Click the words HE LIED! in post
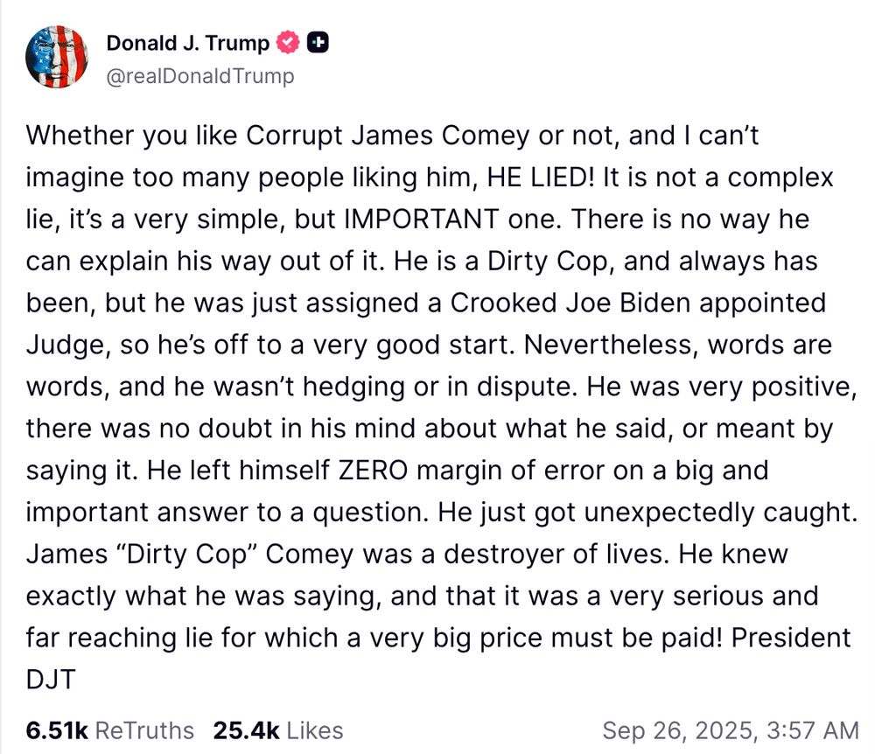The image size is (875, 754). (x=541, y=178)
